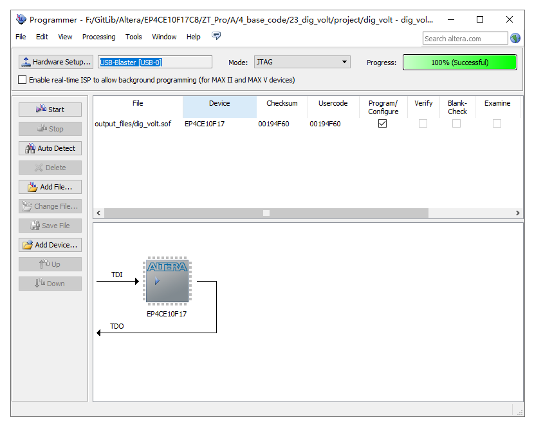Select EP4CE10F17 device cell in table
This screenshot has width=534, height=426.
coord(205,124)
